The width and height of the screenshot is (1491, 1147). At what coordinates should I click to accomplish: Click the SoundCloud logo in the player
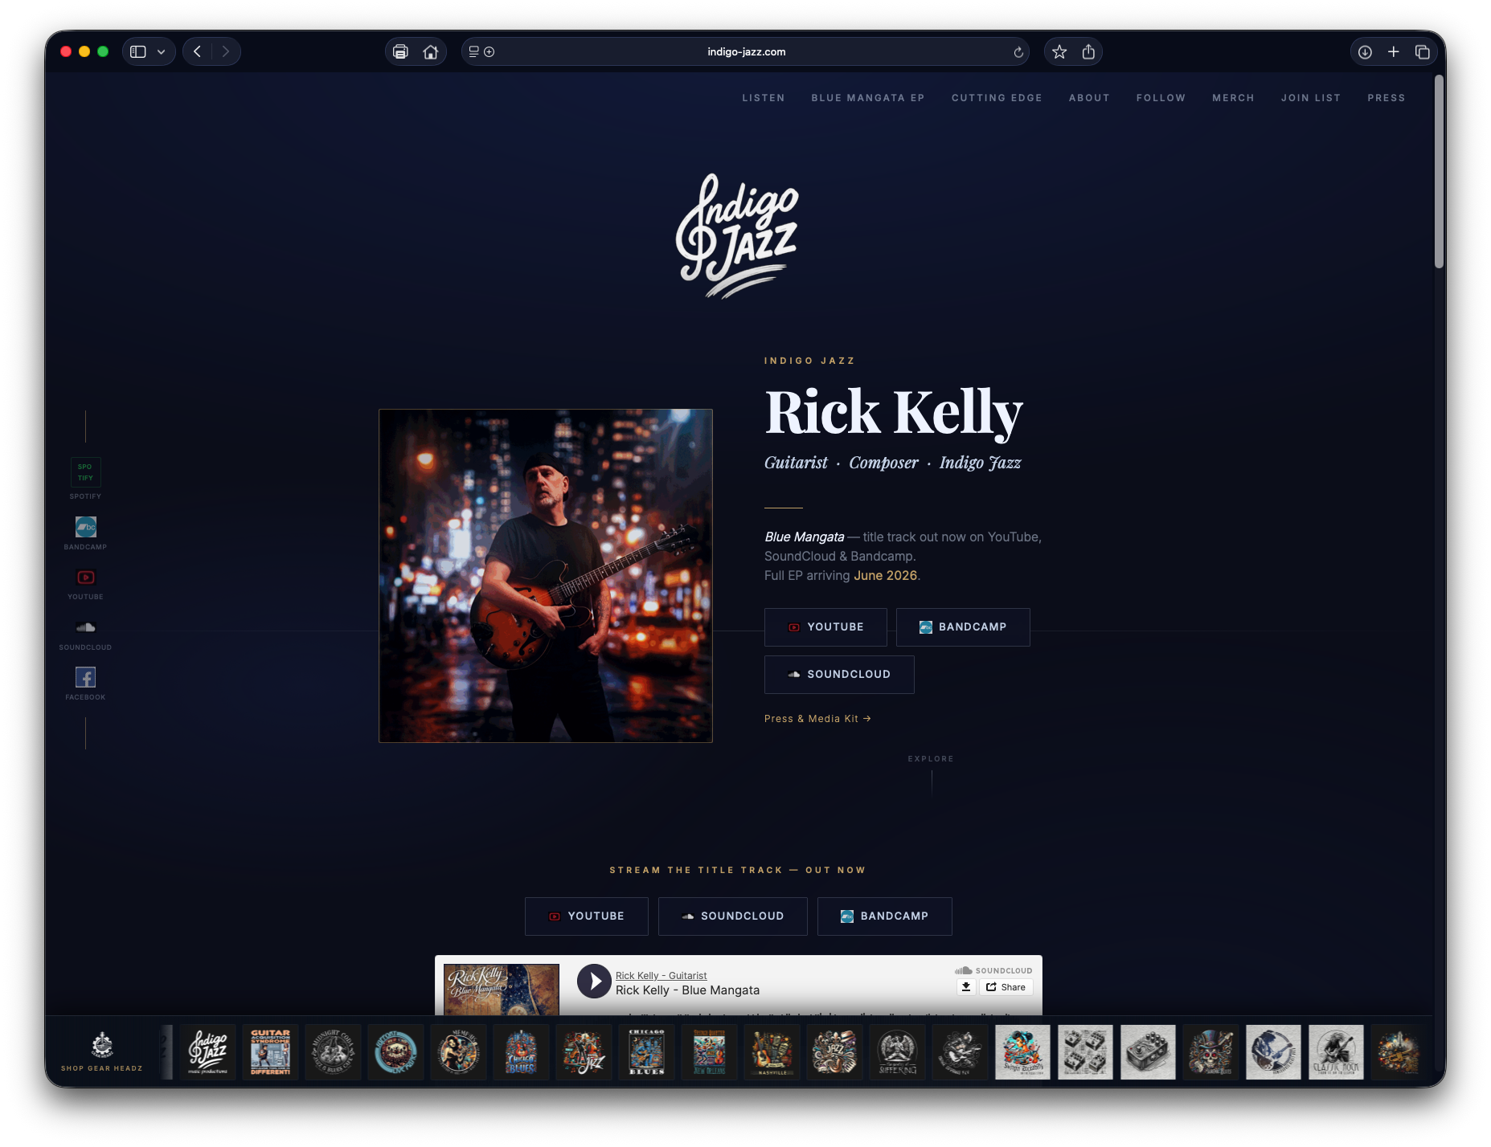pyautogui.click(x=993, y=970)
